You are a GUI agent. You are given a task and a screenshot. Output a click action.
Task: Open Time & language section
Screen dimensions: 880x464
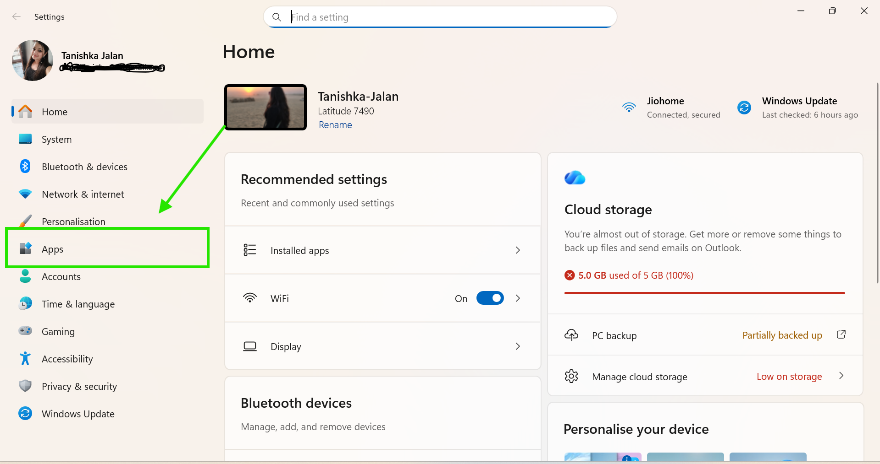107,304
